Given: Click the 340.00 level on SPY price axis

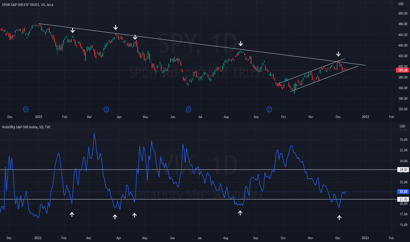Looking at the screenshot, I should 403,99.
